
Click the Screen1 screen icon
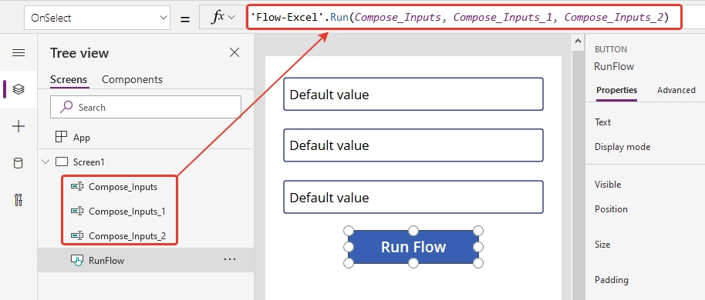point(62,162)
